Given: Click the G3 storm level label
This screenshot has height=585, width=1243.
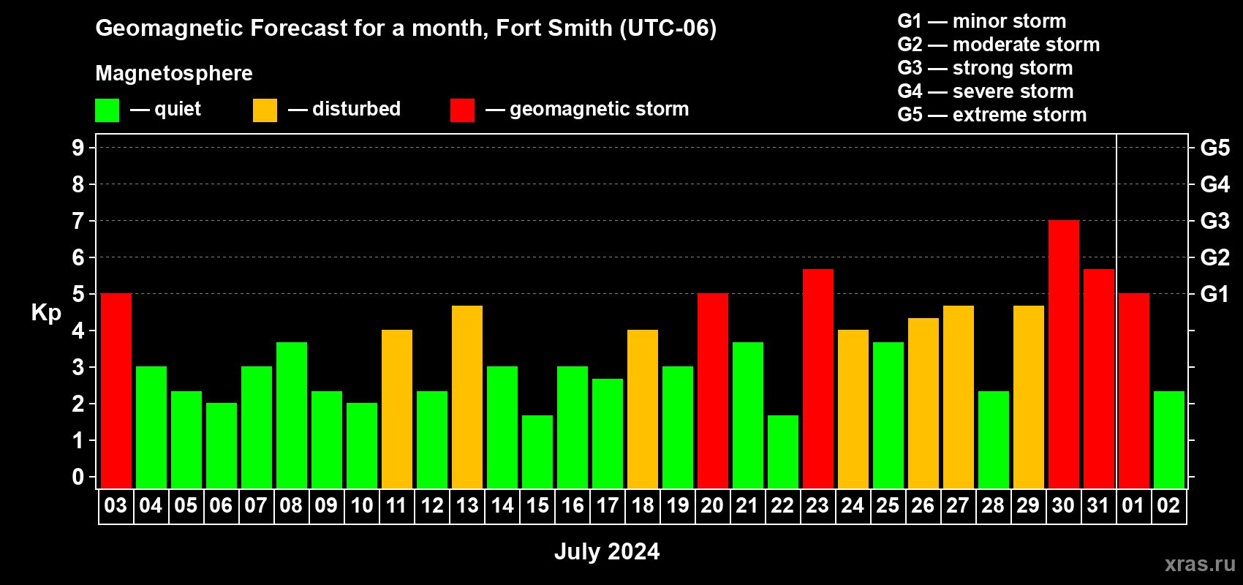Looking at the screenshot, I should click(1215, 221).
